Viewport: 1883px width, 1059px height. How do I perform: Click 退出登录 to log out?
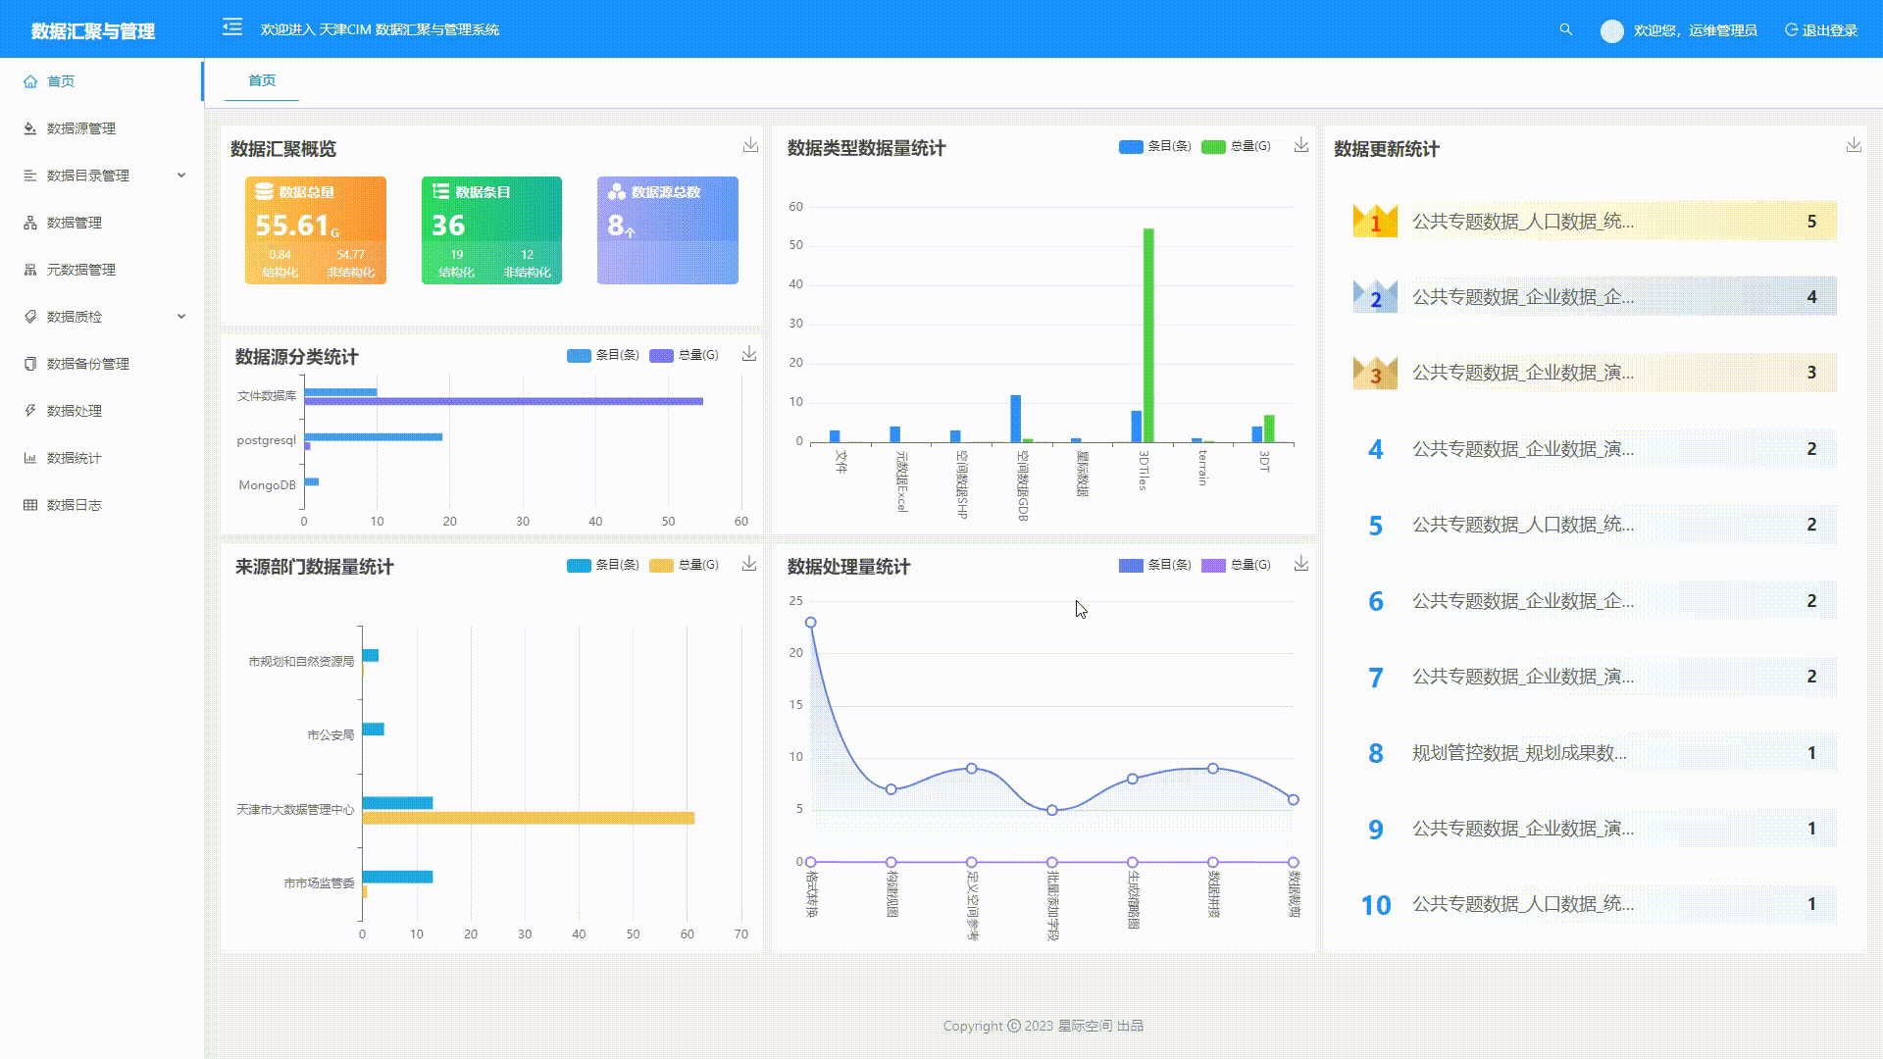click(x=1822, y=30)
